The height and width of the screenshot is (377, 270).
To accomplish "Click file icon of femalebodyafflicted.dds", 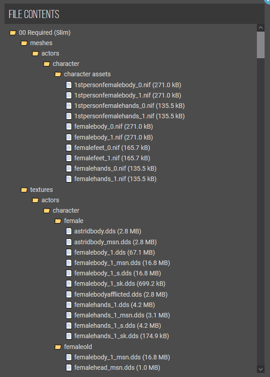I will [69, 294].
